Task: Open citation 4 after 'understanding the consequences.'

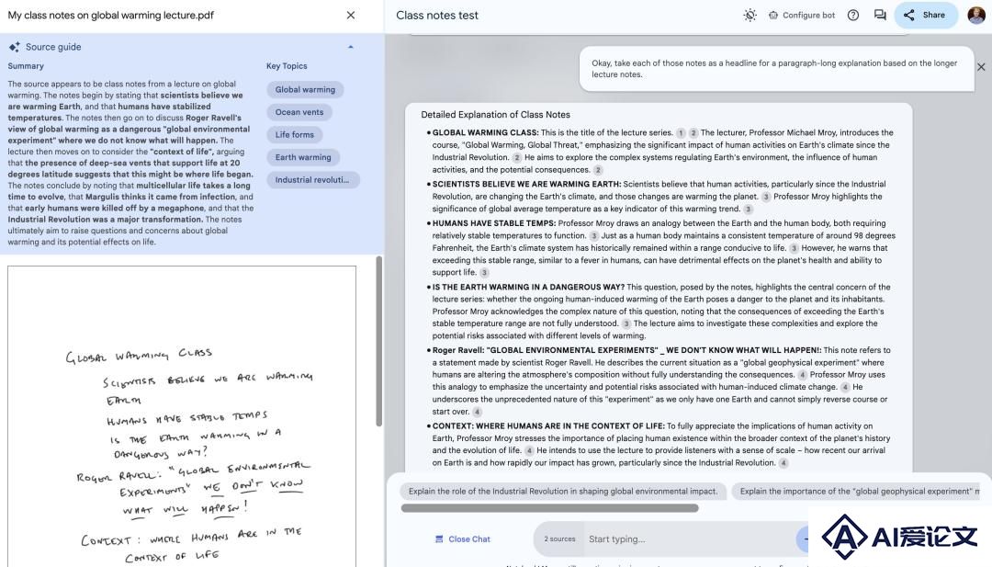Action: pos(802,375)
